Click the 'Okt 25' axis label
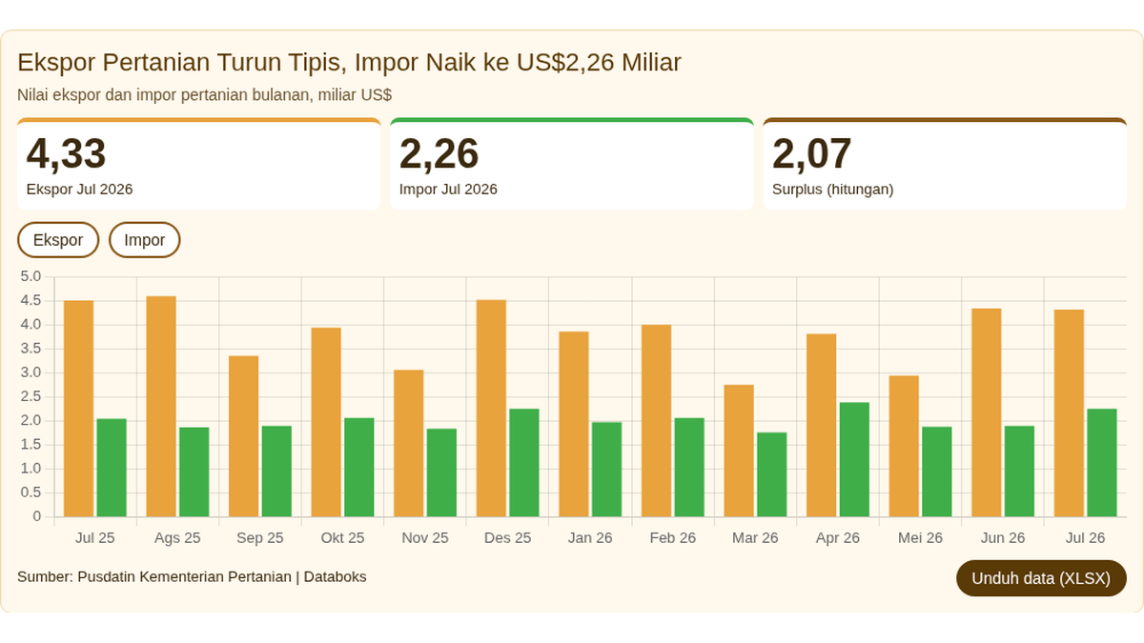Image resolution: width=1144 pixels, height=643 pixels. coord(342,538)
